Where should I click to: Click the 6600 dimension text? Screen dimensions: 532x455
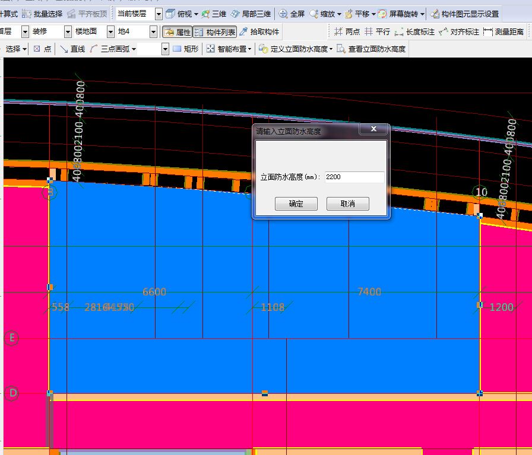(x=154, y=292)
